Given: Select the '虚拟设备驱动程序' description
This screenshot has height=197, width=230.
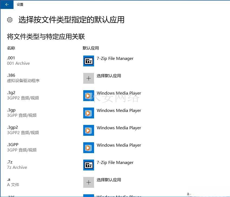Looking at the screenshot, I should click(23, 81).
